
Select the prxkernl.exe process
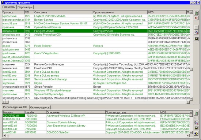click(96, 38)
